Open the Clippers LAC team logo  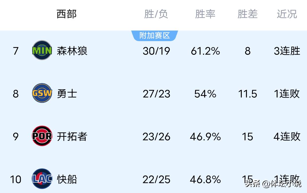(x=42, y=179)
